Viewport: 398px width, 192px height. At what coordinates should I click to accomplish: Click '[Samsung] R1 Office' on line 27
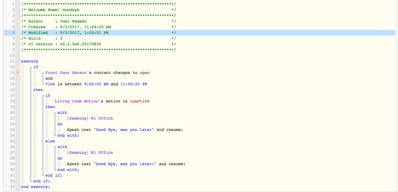click(90, 152)
